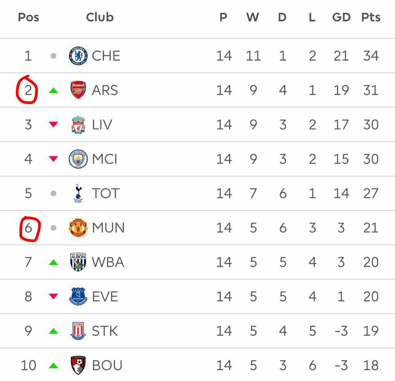
Task: Click the Bournemouth club crest
Action: (x=78, y=365)
